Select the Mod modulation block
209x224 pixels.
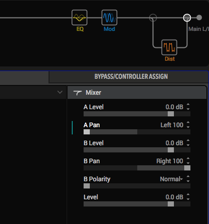tap(109, 18)
